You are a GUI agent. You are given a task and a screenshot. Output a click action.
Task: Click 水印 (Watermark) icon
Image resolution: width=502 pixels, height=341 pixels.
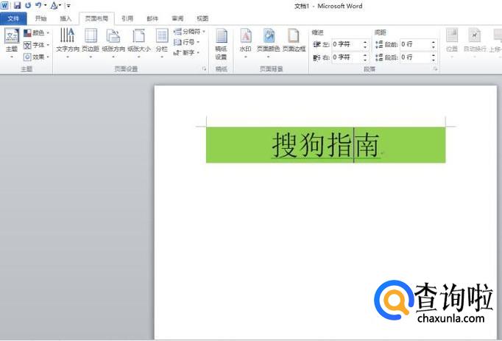tap(246, 35)
